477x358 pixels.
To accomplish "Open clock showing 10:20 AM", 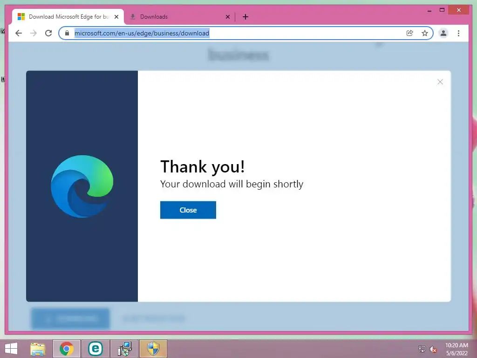I will pyautogui.click(x=457, y=349).
